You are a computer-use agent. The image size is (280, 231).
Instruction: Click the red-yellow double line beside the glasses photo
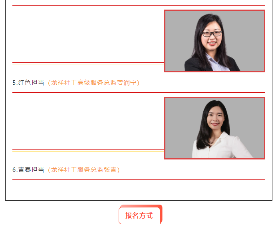88,63
